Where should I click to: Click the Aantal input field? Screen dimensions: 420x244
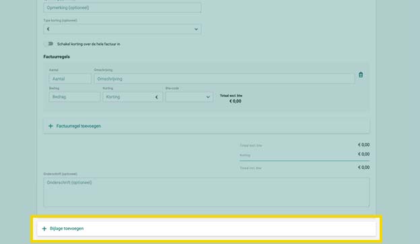pyautogui.click(x=70, y=79)
